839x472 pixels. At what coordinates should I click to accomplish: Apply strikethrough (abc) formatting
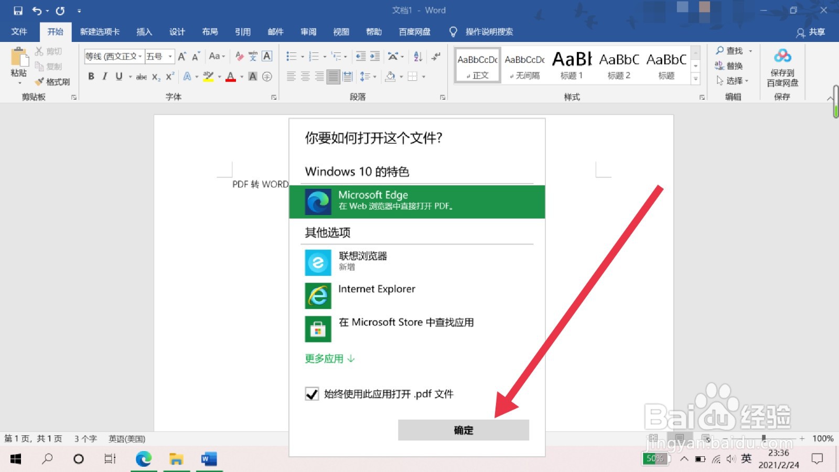pyautogui.click(x=142, y=77)
